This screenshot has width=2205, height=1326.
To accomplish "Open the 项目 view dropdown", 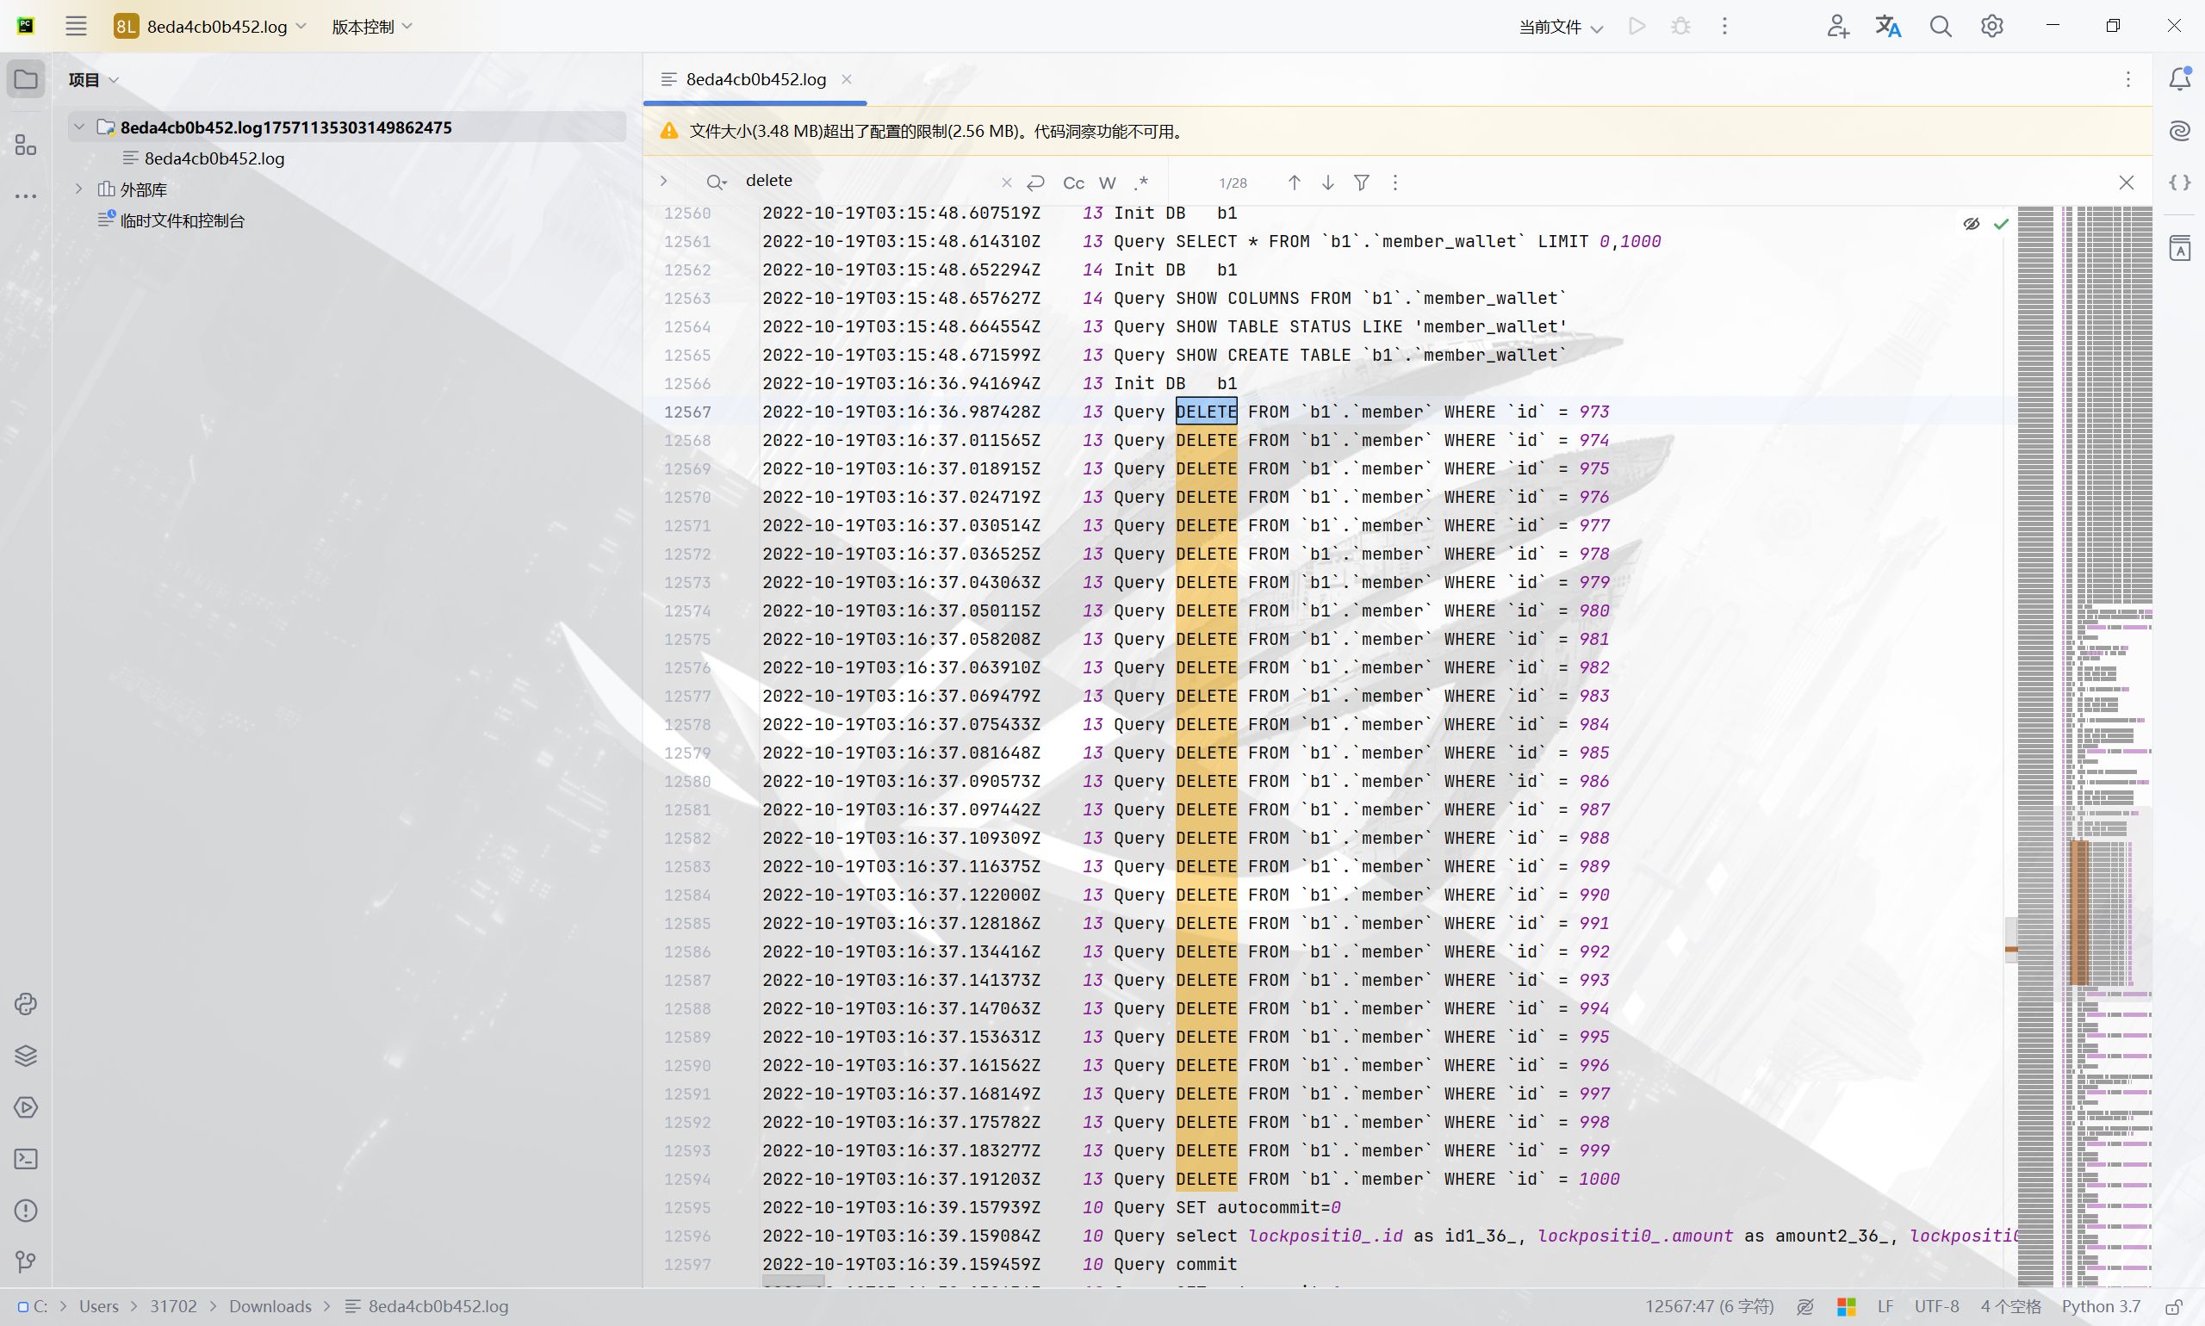I will point(93,79).
